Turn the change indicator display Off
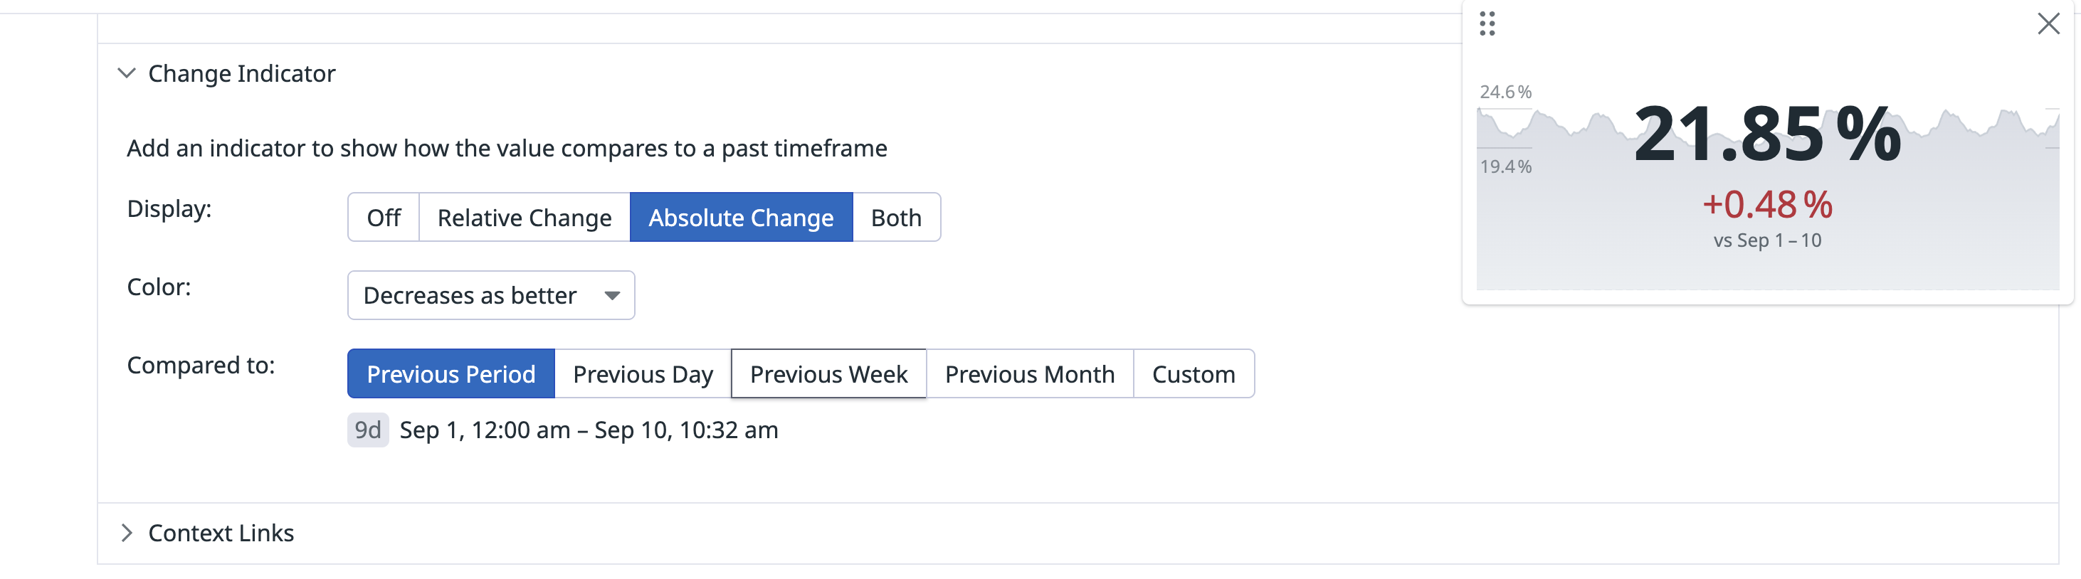2081x579 pixels. click(x=384, y=217)
